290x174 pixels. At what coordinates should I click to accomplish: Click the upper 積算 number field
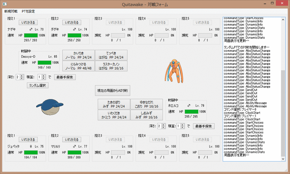[39, 77]
